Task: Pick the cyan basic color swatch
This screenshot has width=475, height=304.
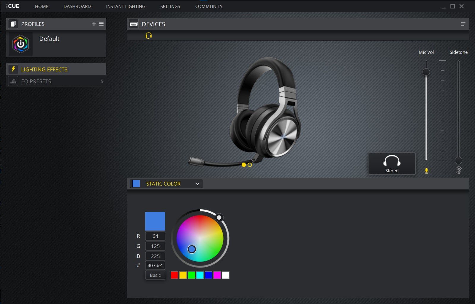Action: (x=200, y=275)
